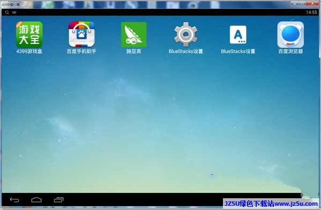Image resolution: width=321 pixels, height=210 pixels.
Task: Tap the search magnifier in status bar
Action: coord(7,12)
